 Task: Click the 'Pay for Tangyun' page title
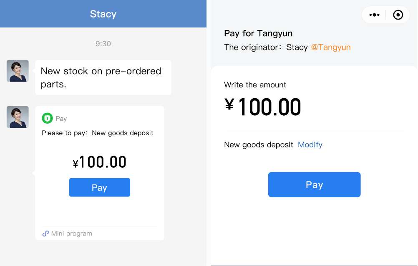258,34
